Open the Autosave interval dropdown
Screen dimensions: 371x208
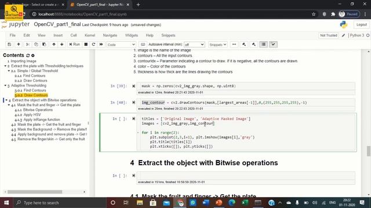[194, 44]
